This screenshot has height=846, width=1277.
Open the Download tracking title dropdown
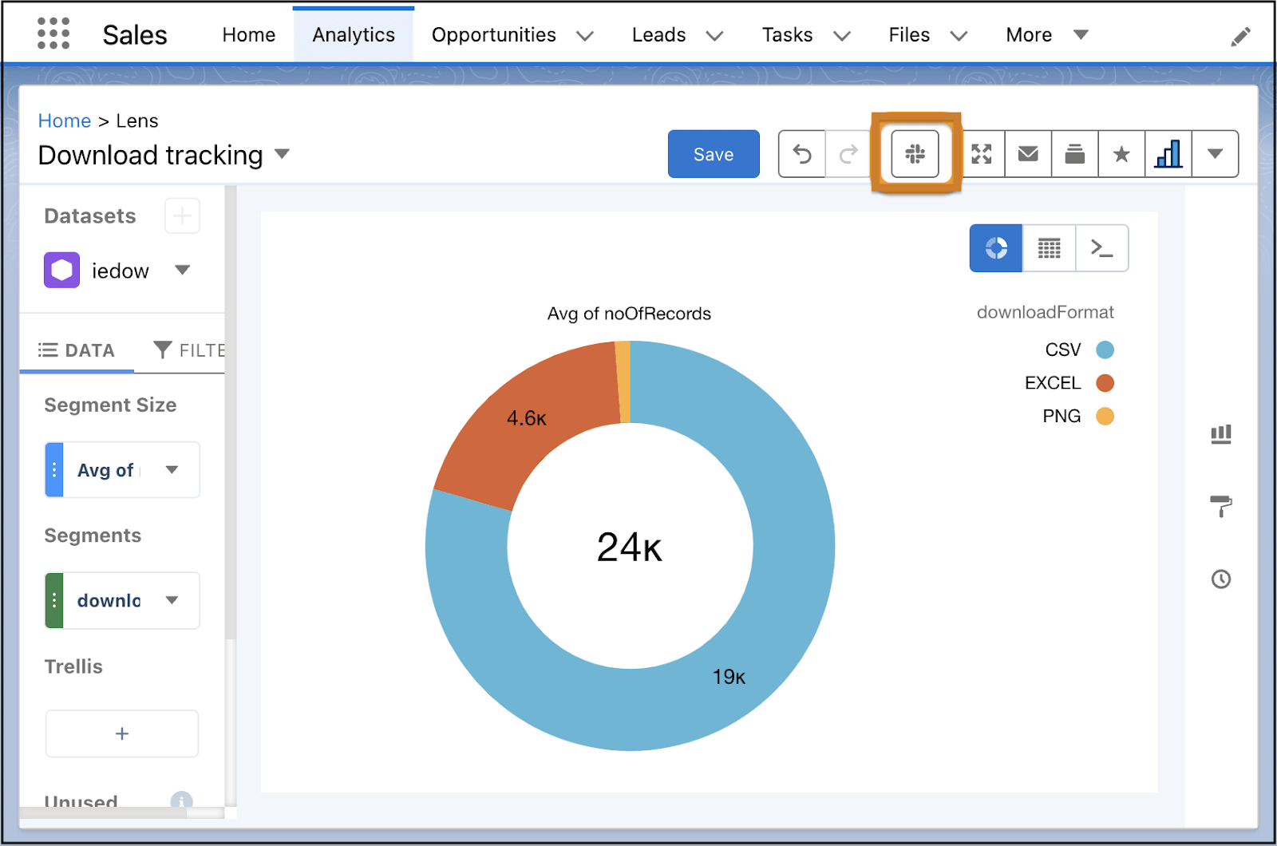coord(283,154)
